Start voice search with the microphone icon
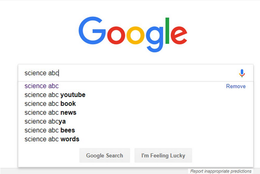 [242, 73]
